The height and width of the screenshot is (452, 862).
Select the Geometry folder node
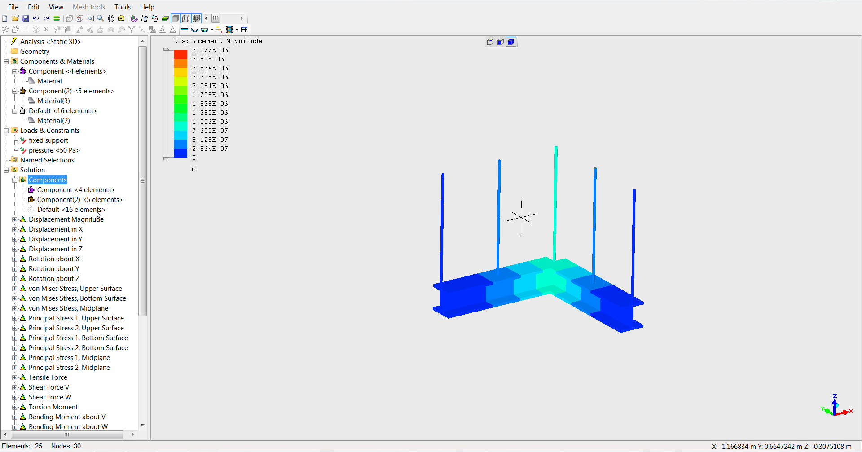point(35,52)
